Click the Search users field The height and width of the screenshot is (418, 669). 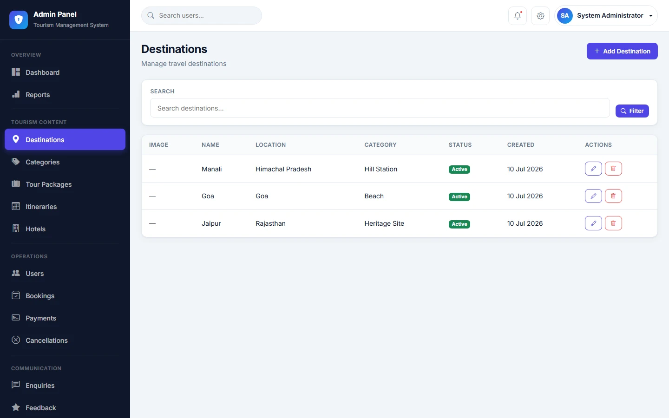202,15
